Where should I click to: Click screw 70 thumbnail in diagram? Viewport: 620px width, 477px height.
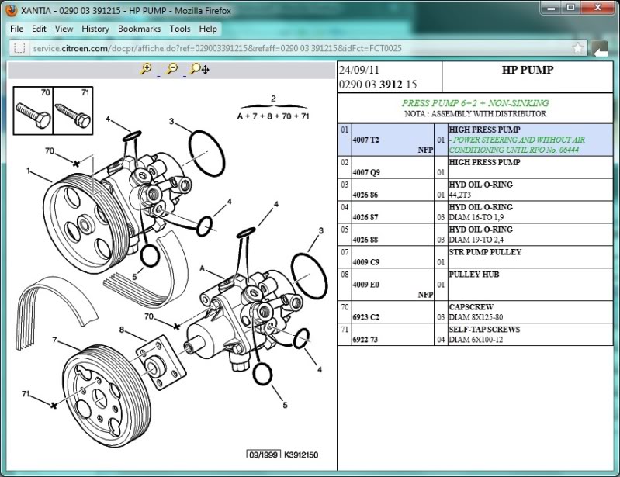tap(33, 111)
